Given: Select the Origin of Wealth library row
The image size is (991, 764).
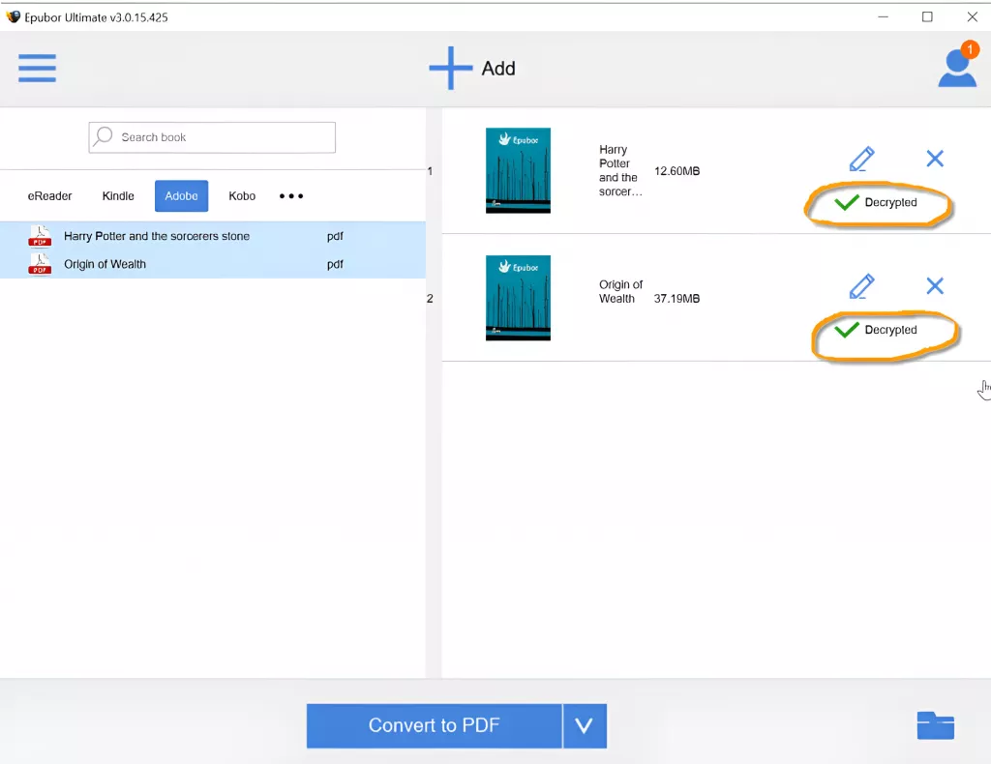Looking at the screenshot, I should [x=212, y=264].
